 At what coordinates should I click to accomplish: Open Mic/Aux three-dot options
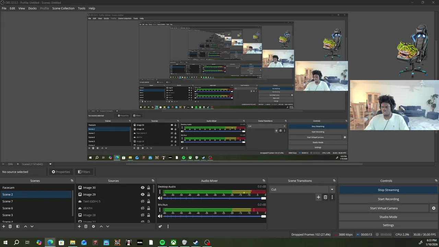point(160,210)
